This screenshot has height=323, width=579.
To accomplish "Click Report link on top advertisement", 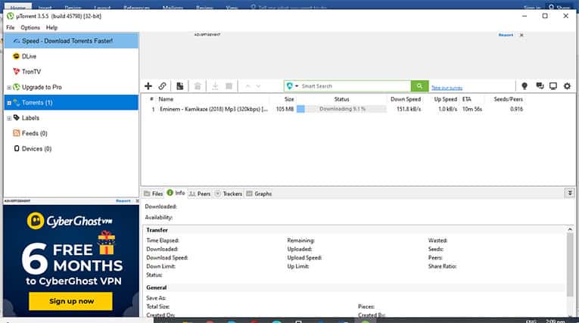I will pos(506,35).
